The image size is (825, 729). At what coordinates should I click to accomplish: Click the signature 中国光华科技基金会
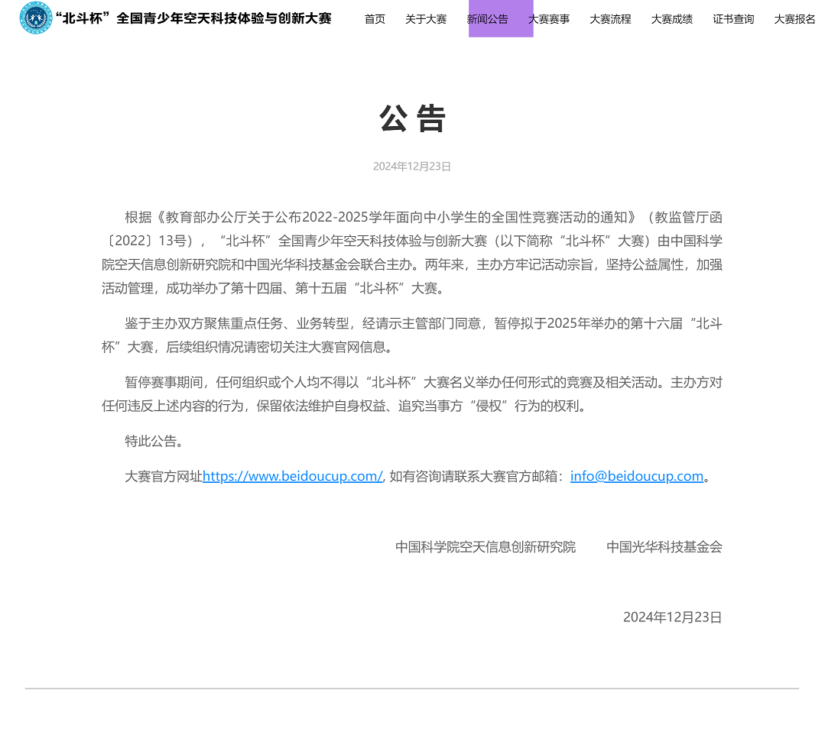(664, 547)
